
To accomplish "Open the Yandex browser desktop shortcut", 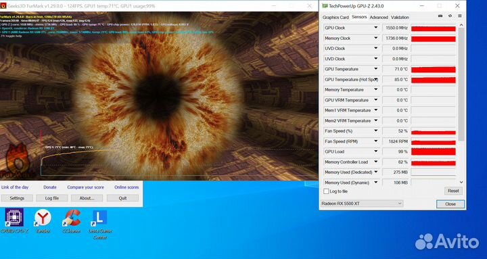I will pyautogui.click(x=43, y=221).
